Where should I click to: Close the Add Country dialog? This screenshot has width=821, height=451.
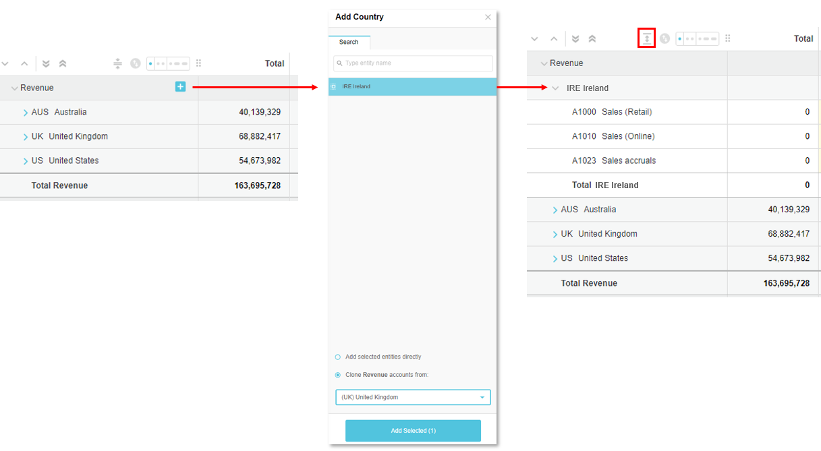(x=488, y=18)
